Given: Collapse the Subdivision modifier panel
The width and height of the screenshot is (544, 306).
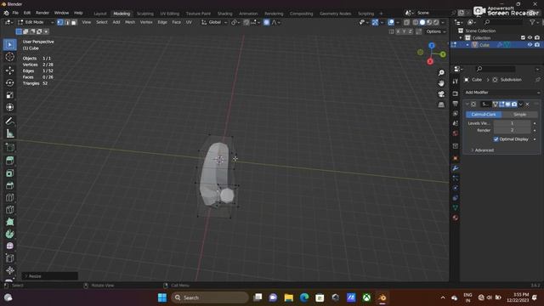Looking at the screenshot, I should 467,104.
